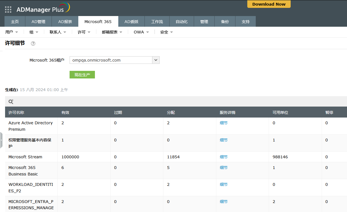Open the OWA dropdown menu
The width and height of the screenshot is (347, 212).
point(141,32)
